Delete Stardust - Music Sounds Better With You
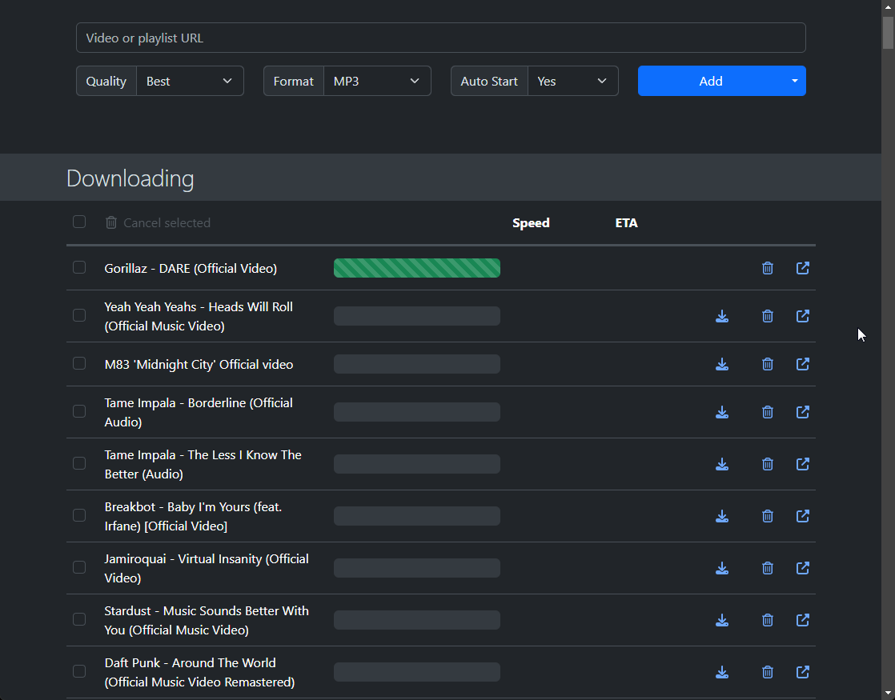The height and width of the screenshot is (700, 895). (767, 619)
